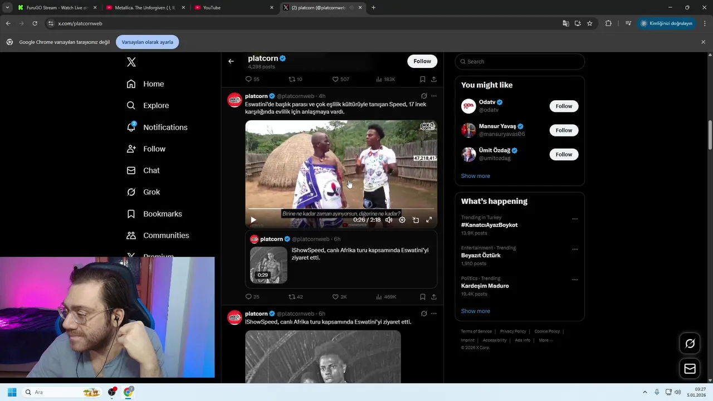Show hidden system tray icons
The width and height of the screenshot is (713, 401).
point(645,392)
